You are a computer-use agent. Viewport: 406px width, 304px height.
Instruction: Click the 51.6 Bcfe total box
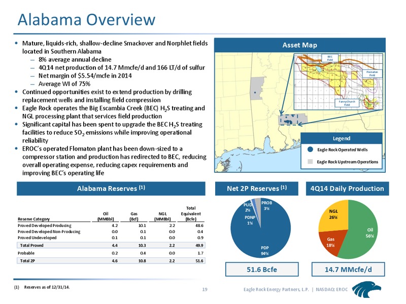click(262, 270)
